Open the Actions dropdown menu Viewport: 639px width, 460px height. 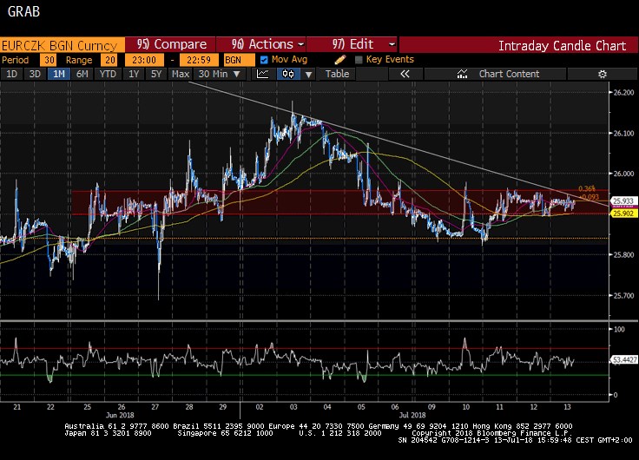click(267, 44)
